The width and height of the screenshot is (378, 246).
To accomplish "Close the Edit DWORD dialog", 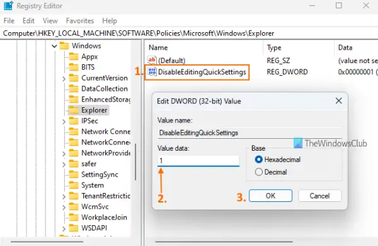I will (339, 101).
